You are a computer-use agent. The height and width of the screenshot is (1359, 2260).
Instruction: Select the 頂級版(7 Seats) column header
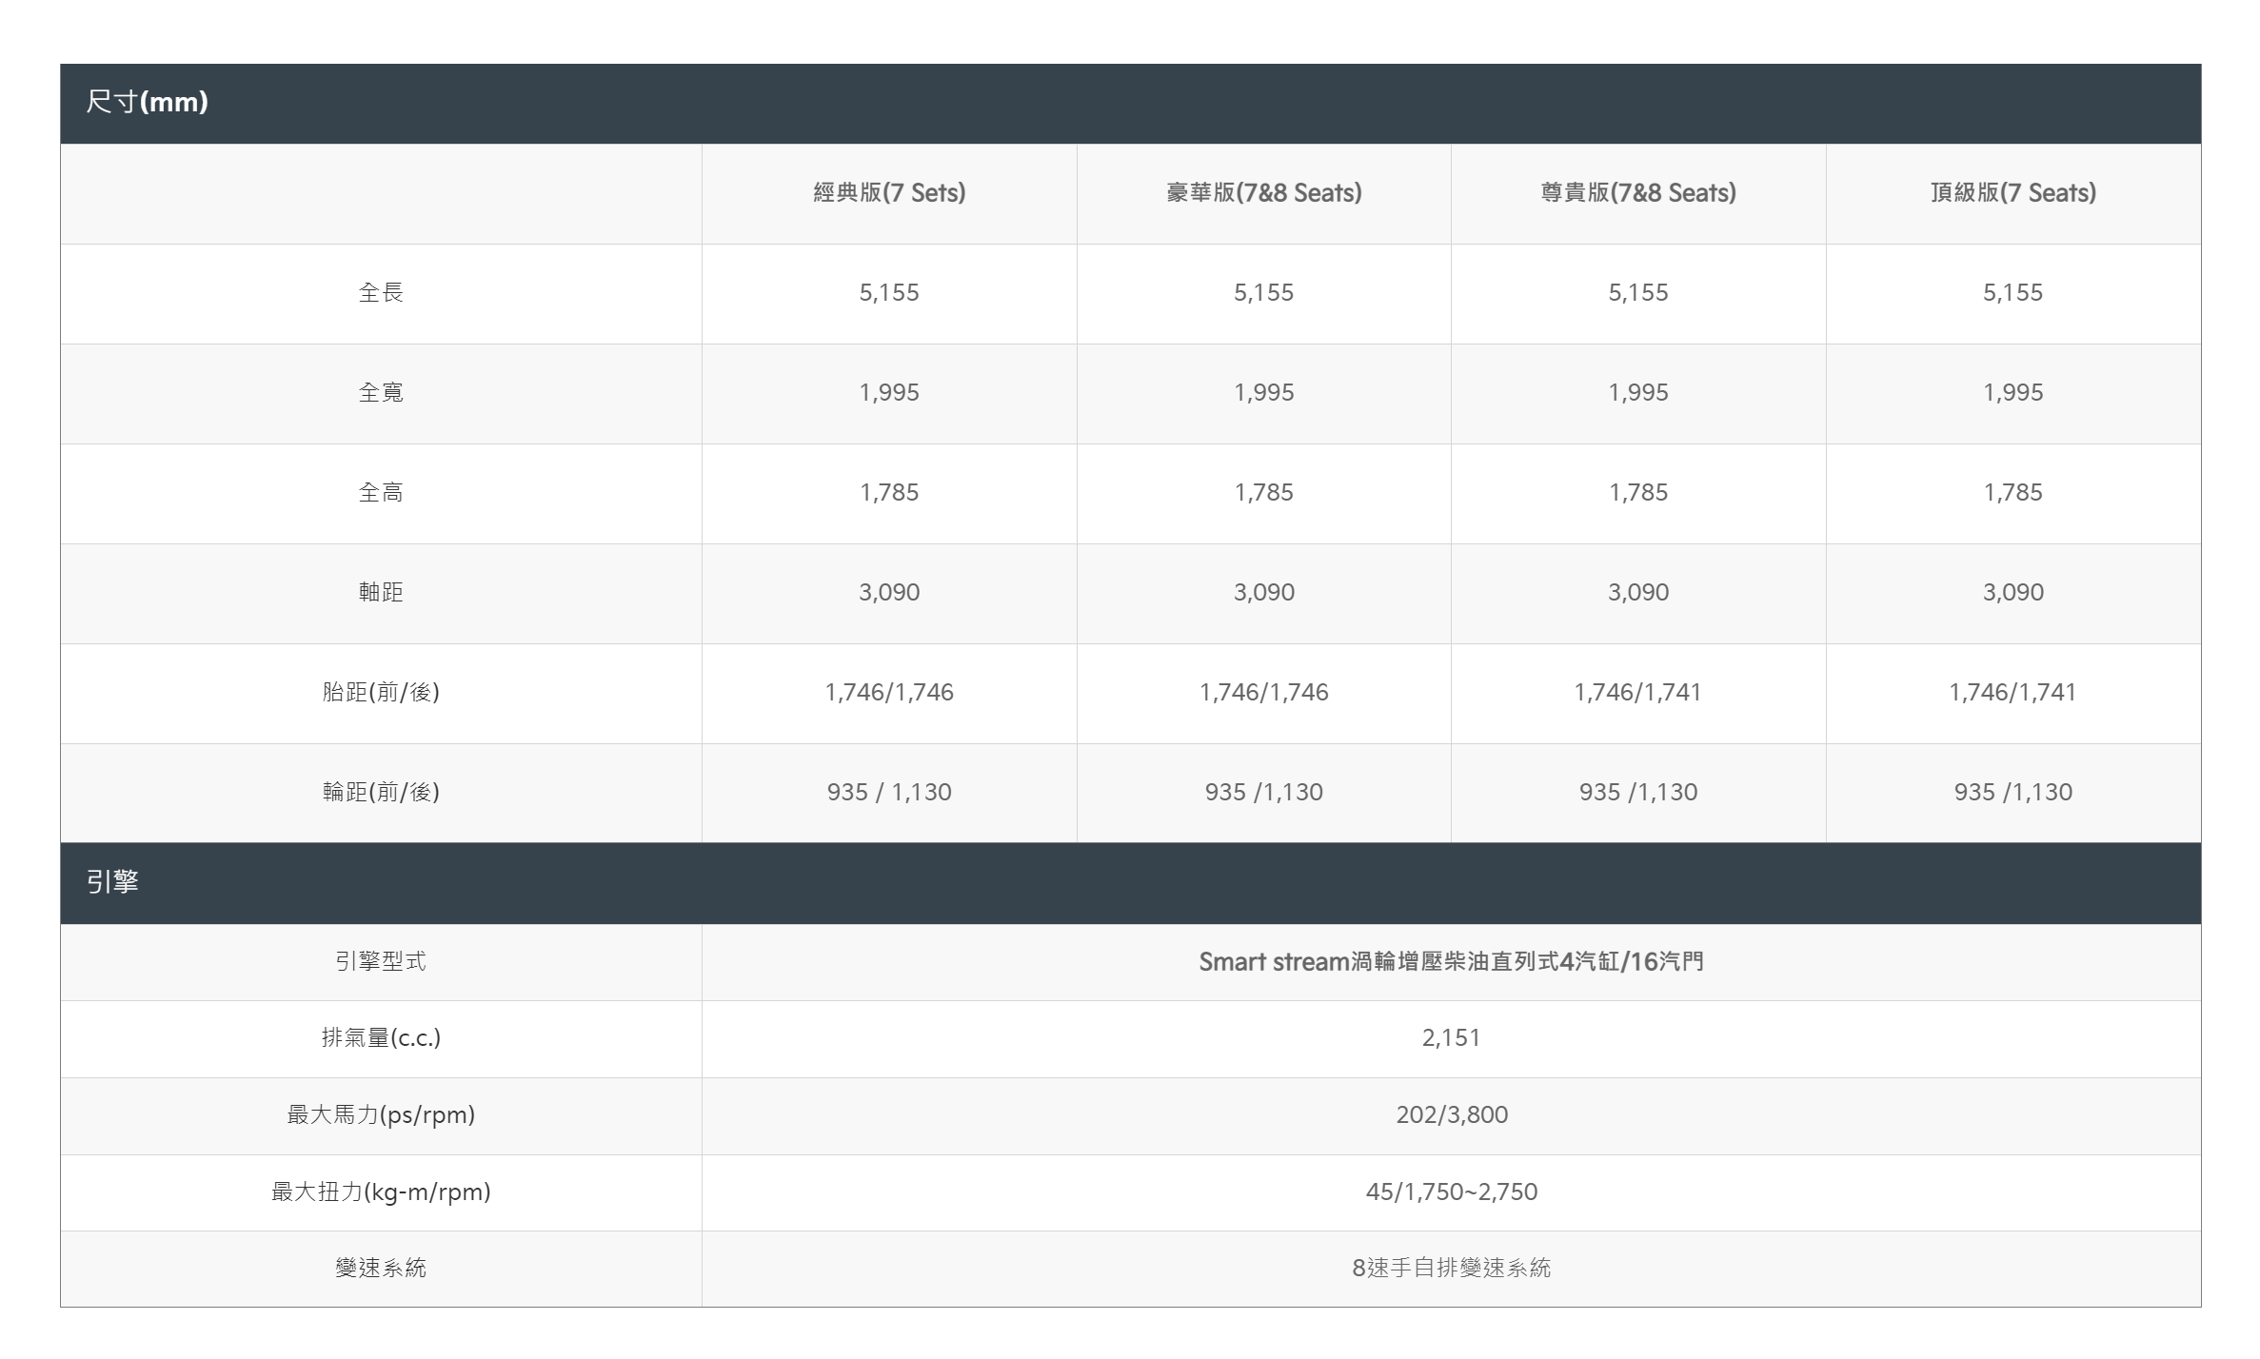tap(2012, 193)
